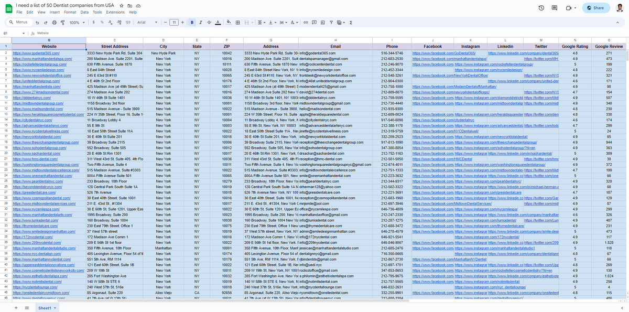
Task: Open the View menu
Action: coord(42,12)
